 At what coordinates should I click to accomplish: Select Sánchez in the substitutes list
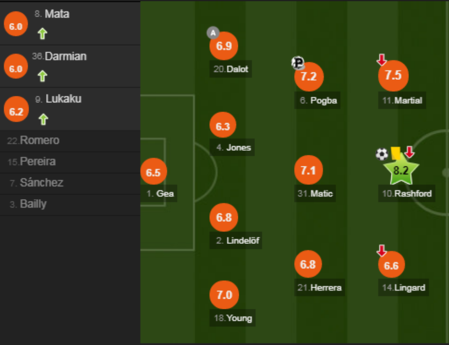tap(41, 183)
